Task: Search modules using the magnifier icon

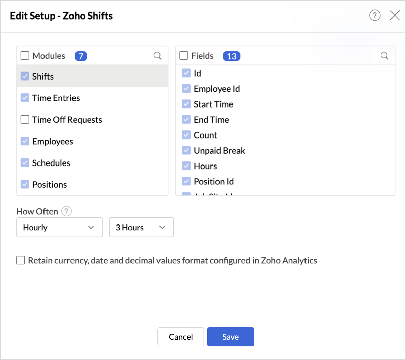Action: [157, 56]
